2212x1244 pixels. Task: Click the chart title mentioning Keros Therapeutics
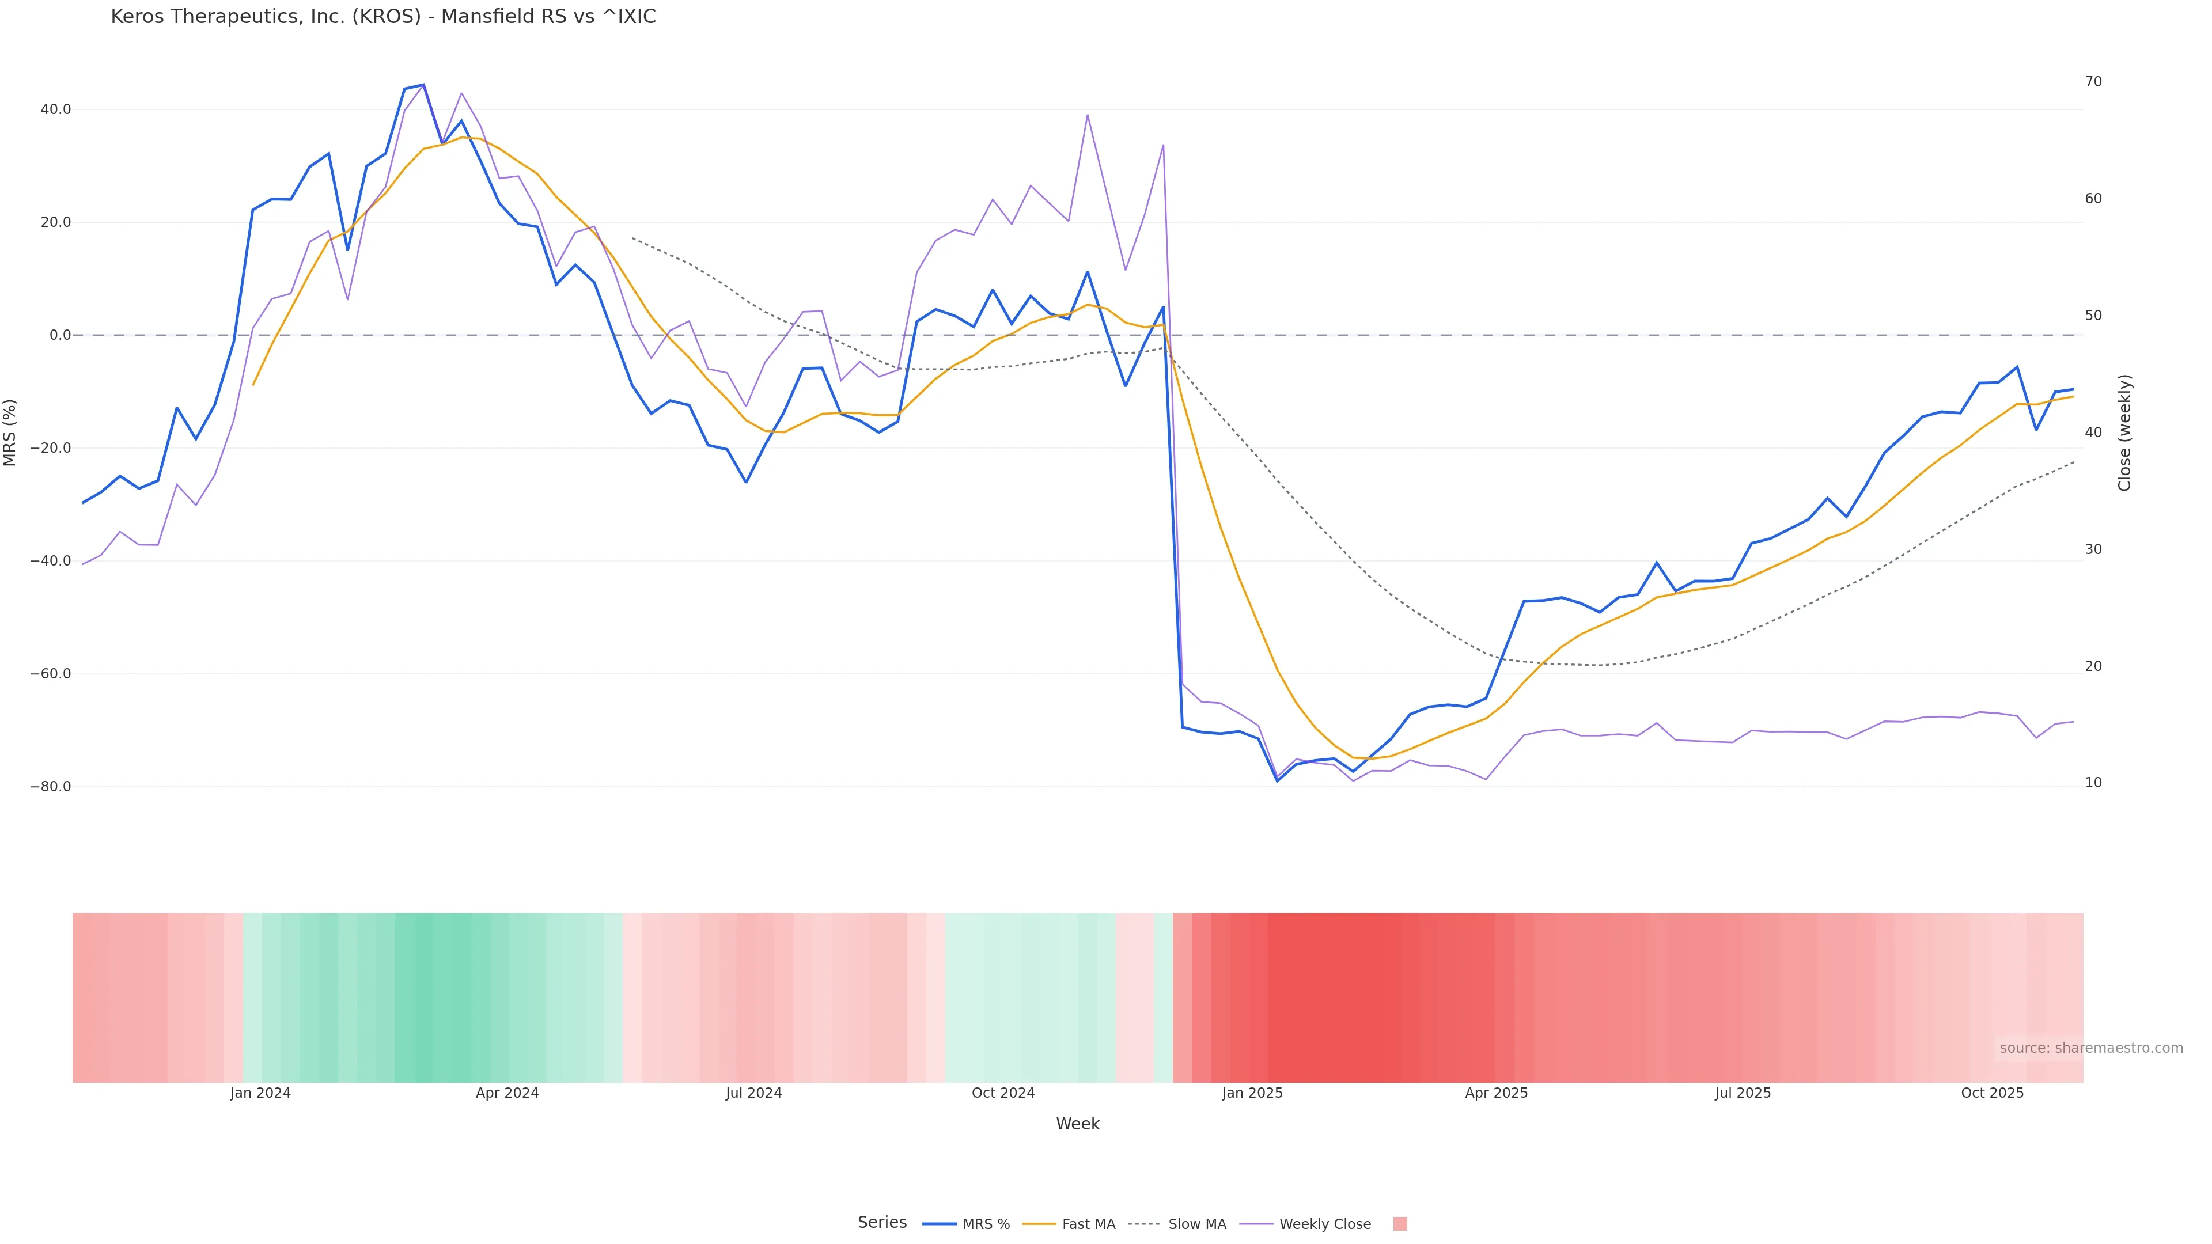click(383, 17)
